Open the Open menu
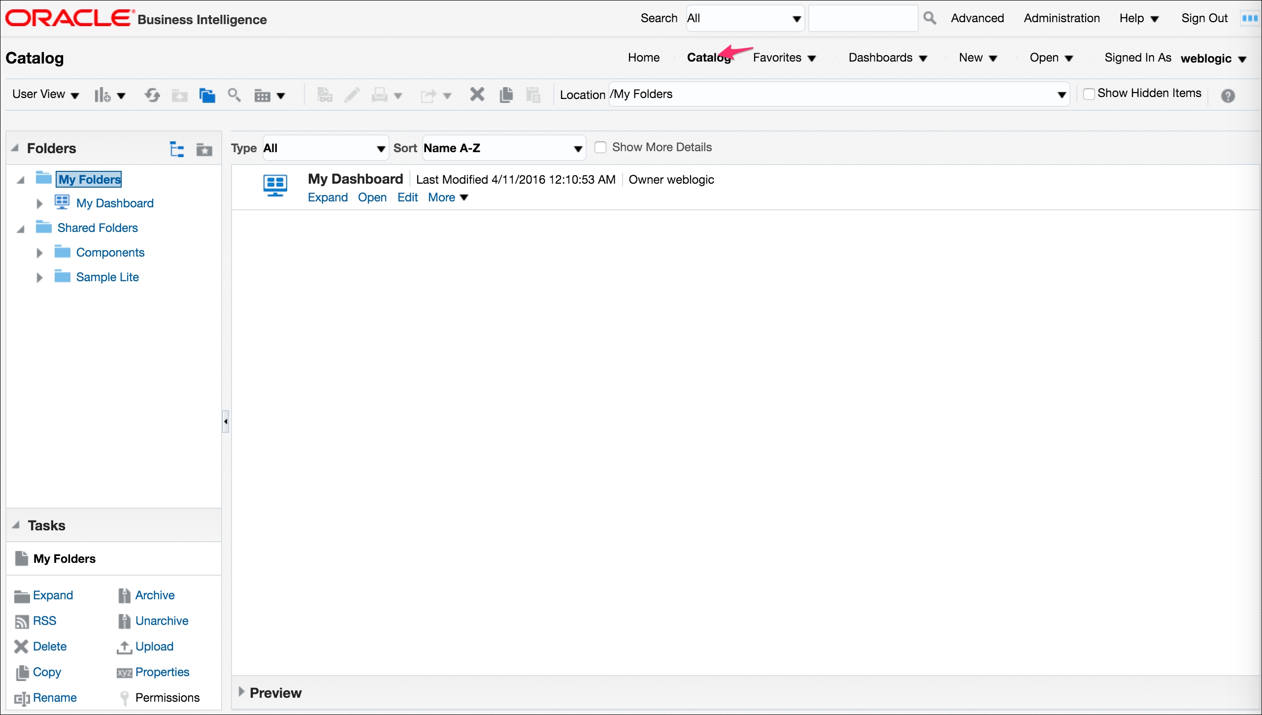 coord(1051,58)
